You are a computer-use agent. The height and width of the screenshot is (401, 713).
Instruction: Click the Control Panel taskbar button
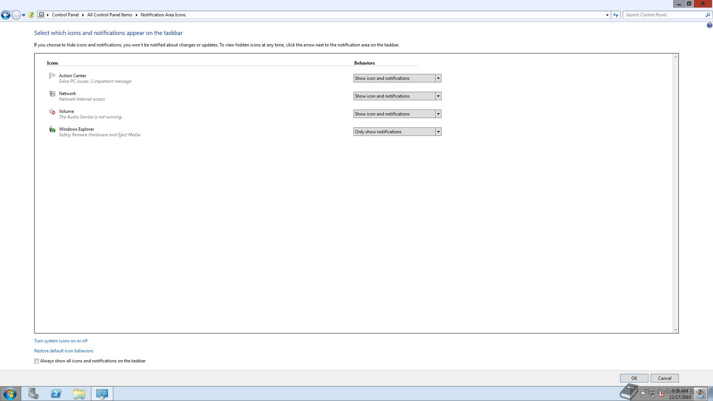tap(102, 394)
